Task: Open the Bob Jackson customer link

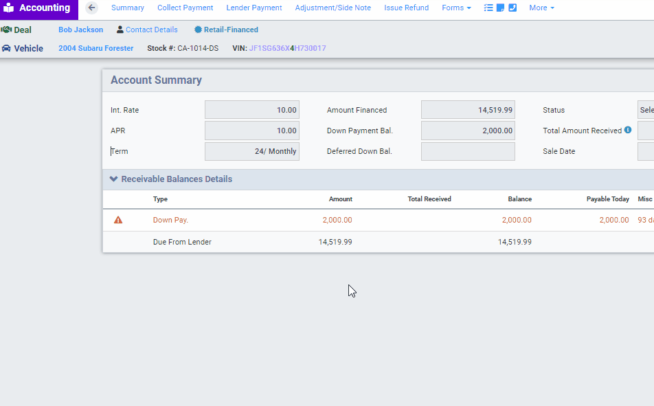Action: (80, 30)
